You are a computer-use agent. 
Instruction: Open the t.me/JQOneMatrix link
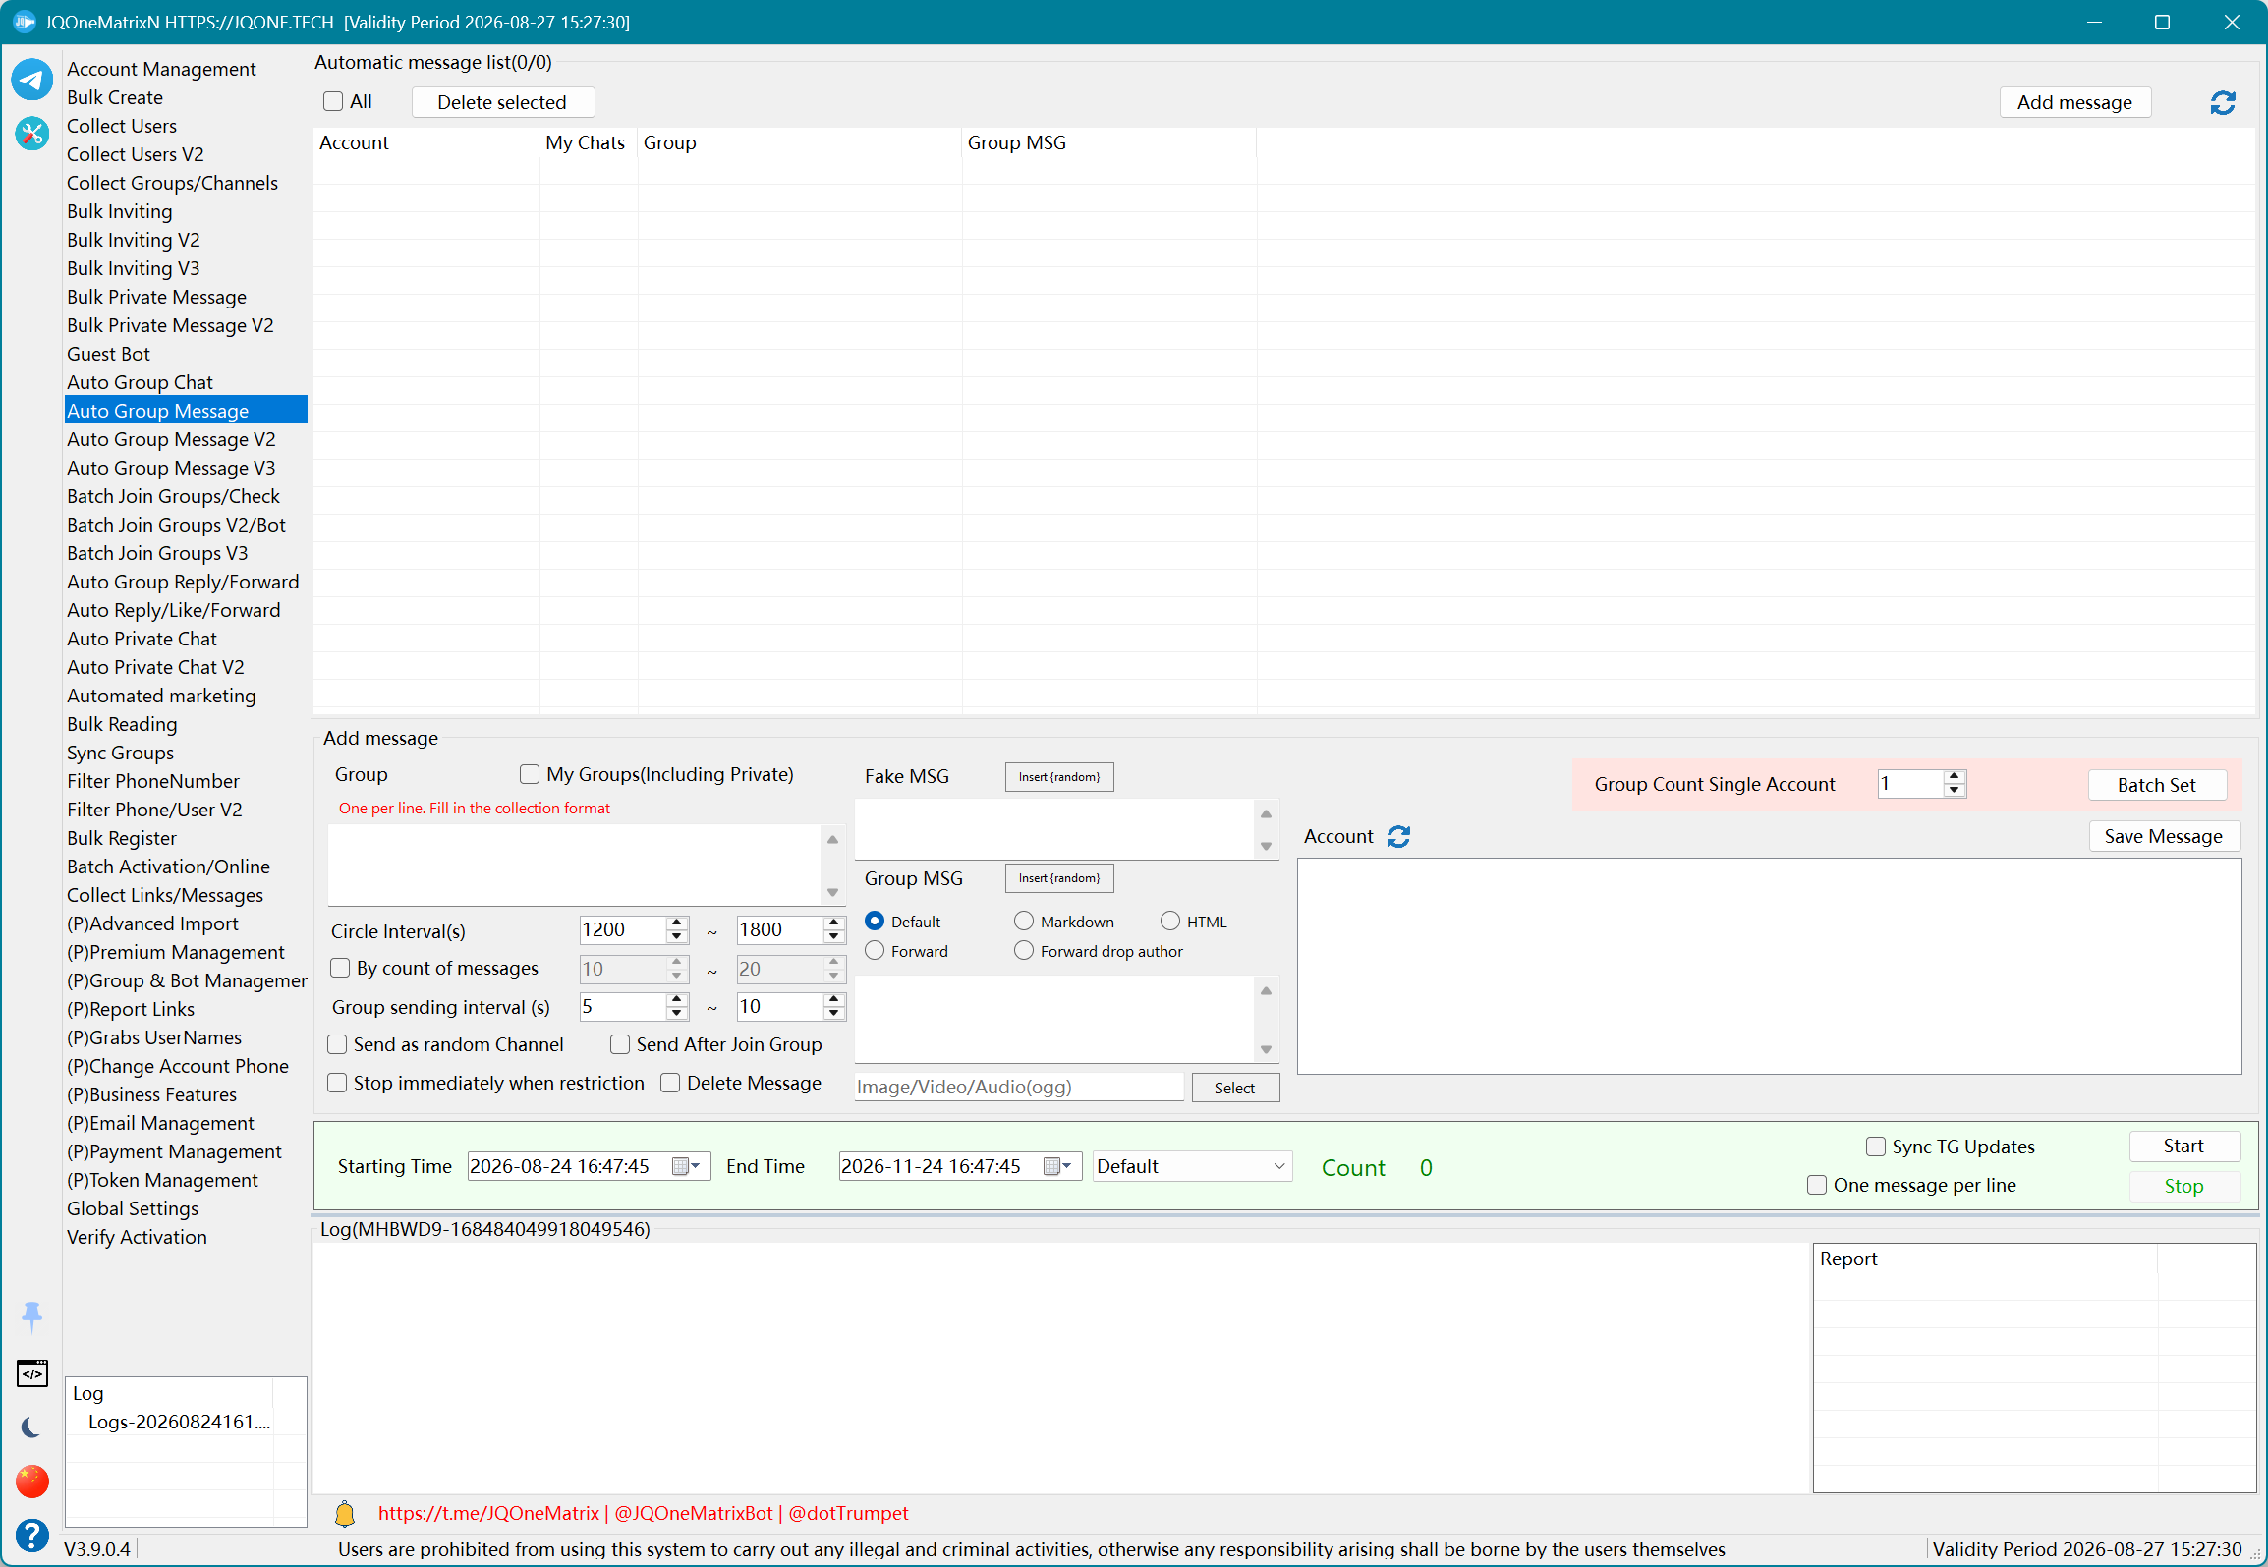(x=488, y=1513)
